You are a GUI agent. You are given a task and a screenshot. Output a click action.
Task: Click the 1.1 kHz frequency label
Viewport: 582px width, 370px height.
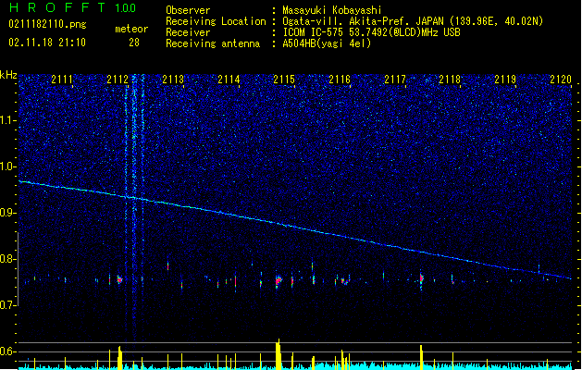[x=7, y=120]
